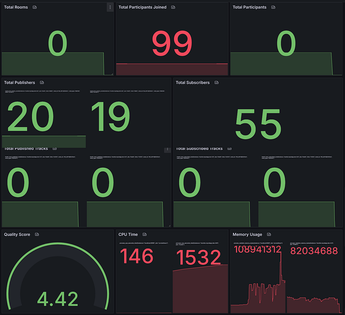The width and height of the screenshot is (345, 315).
Task: Click the red area under 99 value
Action: click(x=172, y=69)
